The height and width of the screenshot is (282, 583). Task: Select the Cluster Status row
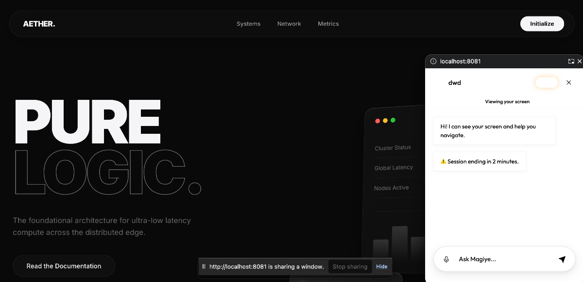pos(393,148)
